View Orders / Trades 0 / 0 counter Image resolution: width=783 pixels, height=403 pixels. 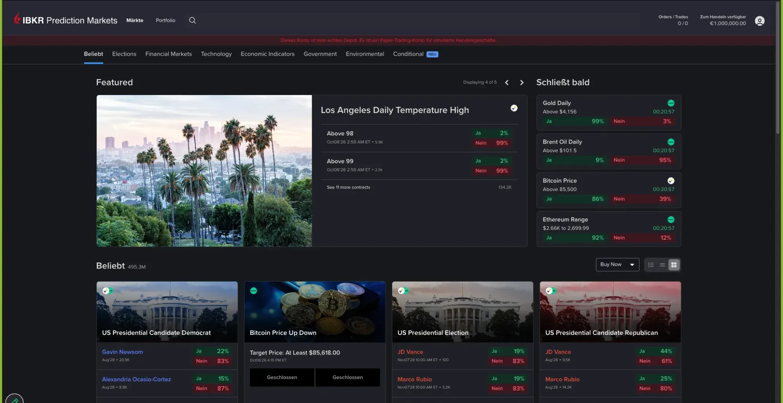point(673,20)
